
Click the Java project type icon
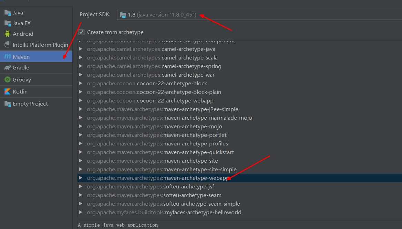click(8, 12)
